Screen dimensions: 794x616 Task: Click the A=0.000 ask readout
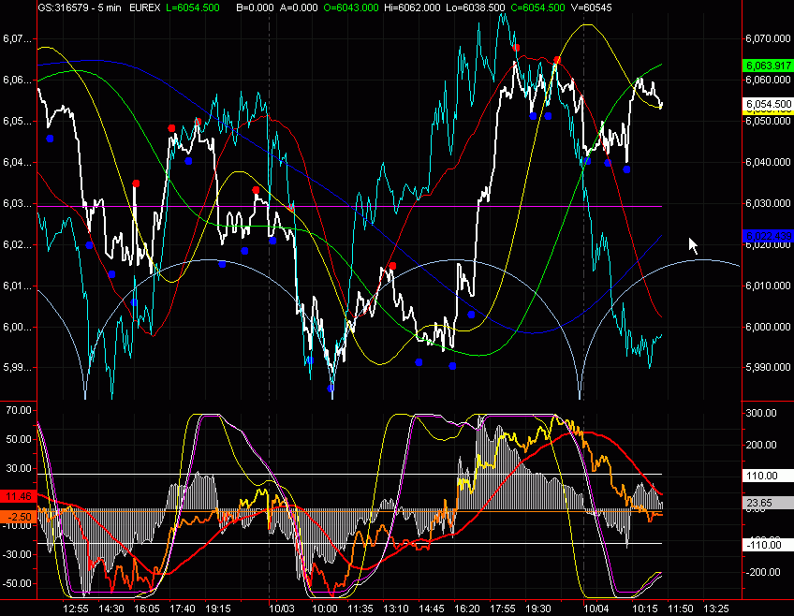[x=299, y=7]
